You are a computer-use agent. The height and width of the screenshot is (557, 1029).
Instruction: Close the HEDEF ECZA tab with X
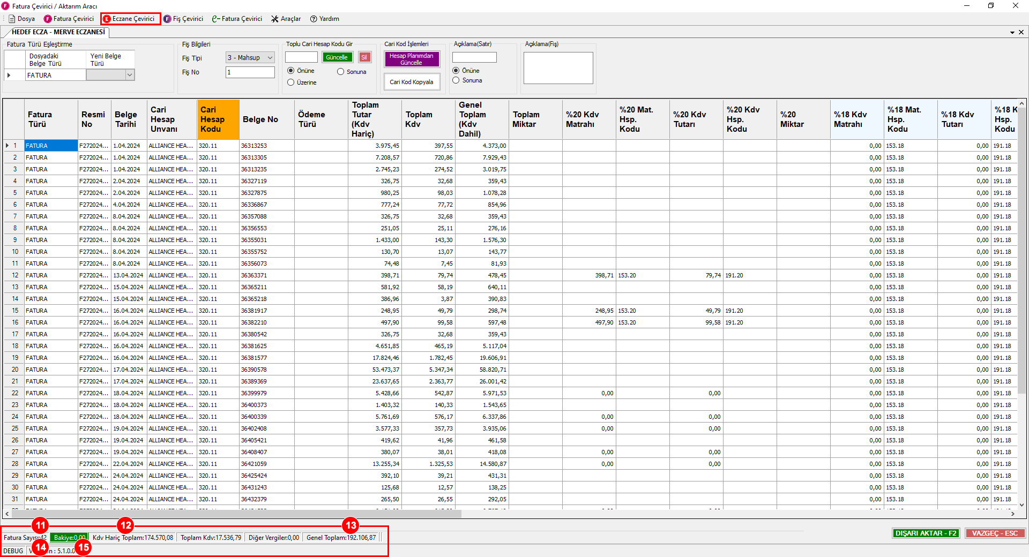[x=1021, y=32]
